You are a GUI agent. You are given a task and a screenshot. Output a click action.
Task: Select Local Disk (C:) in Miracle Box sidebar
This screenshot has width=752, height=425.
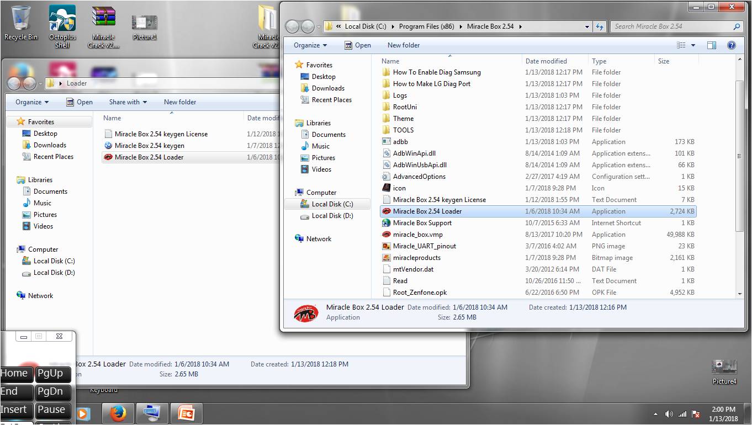(x=332, y=204)
